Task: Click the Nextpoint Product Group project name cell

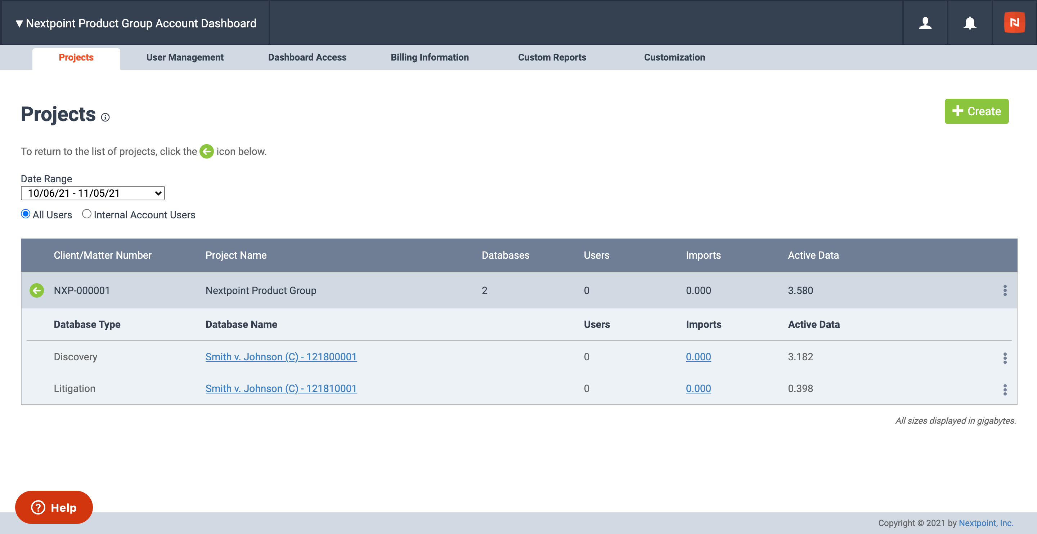Action: pyautogui.click(x=261, y=290)
